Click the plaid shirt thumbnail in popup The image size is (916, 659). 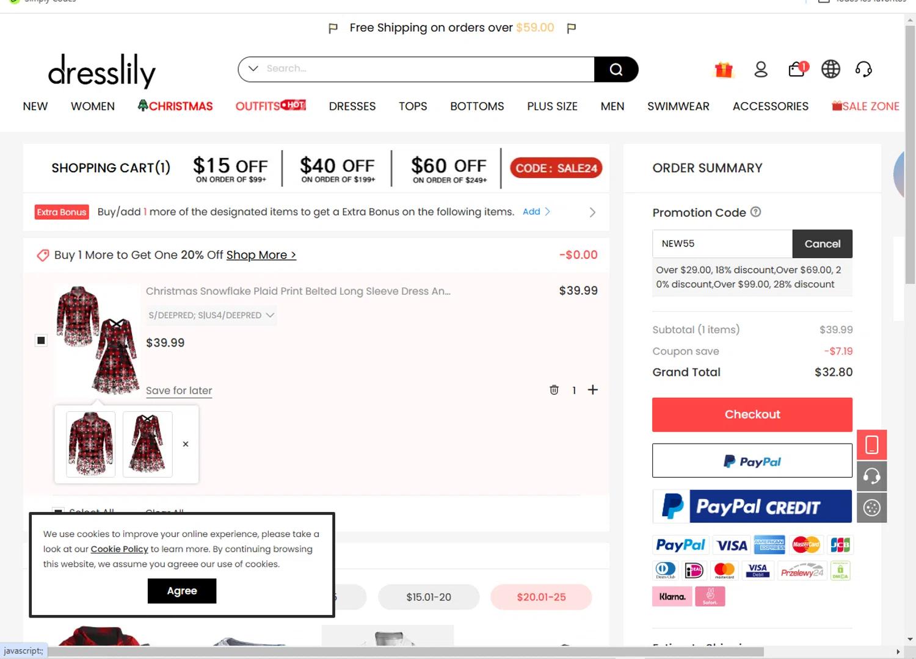(x=90, y=444)
